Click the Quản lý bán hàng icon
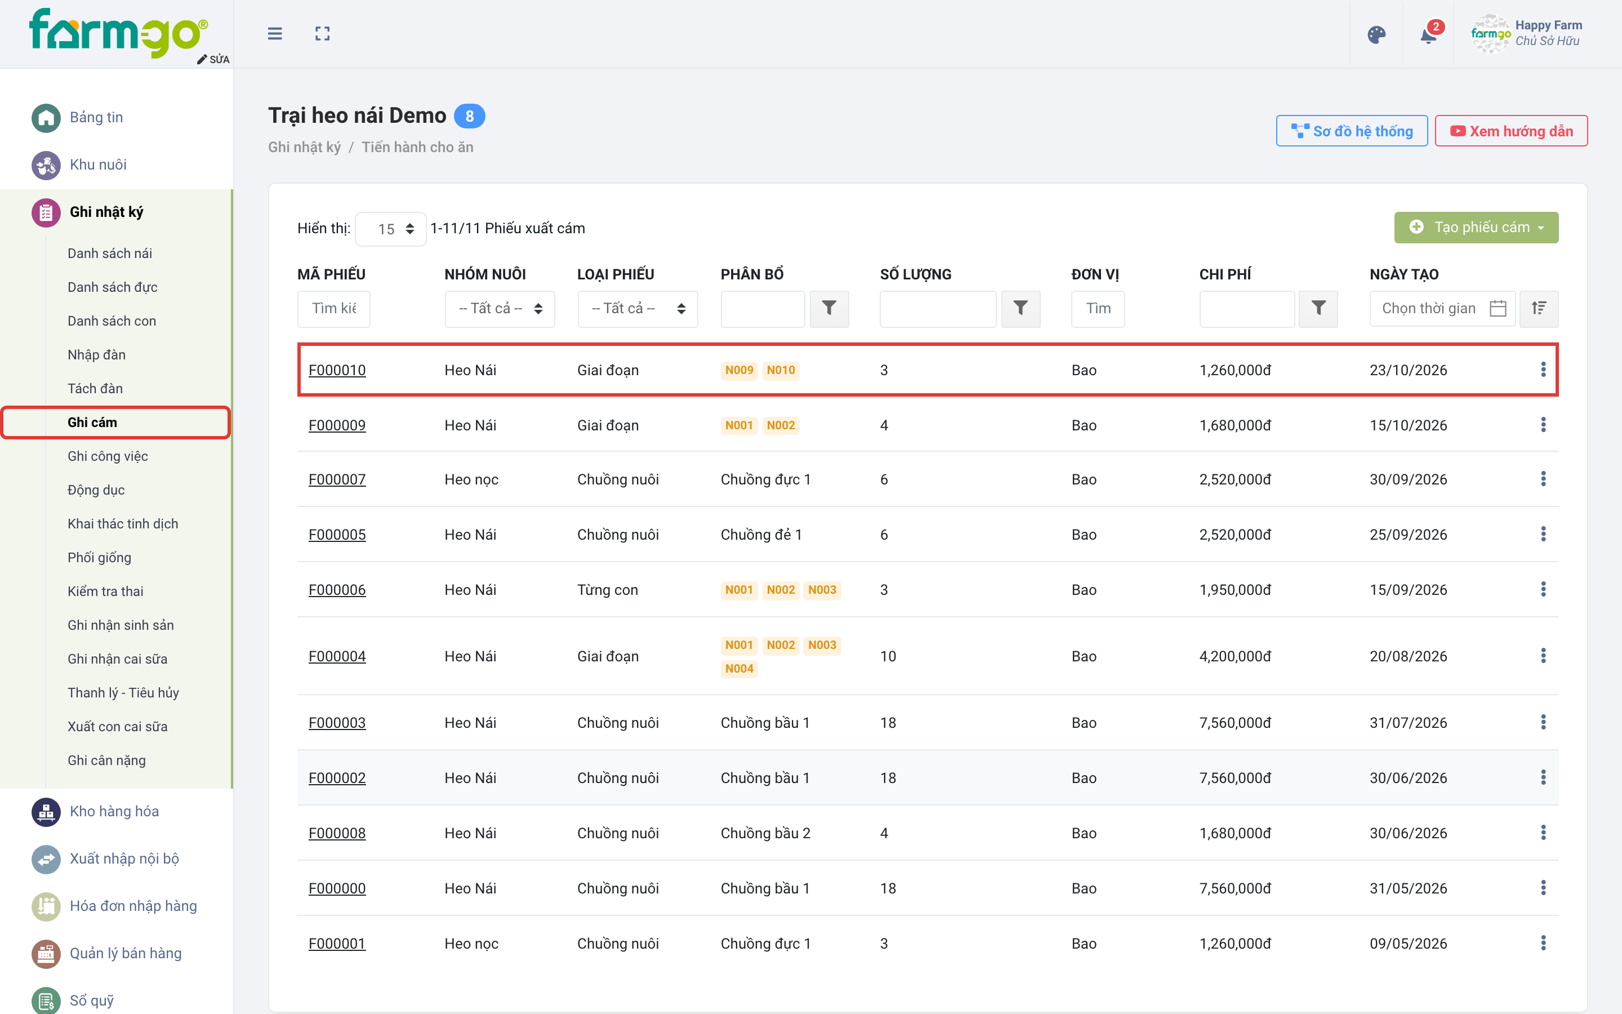1622x1014 pixels. (x=46, y=954)
